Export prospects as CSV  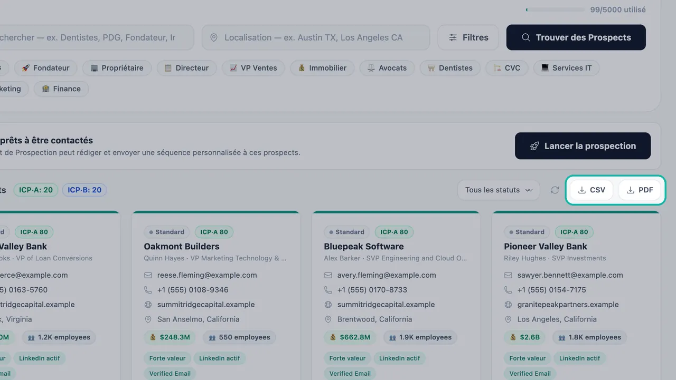[591, 190]
